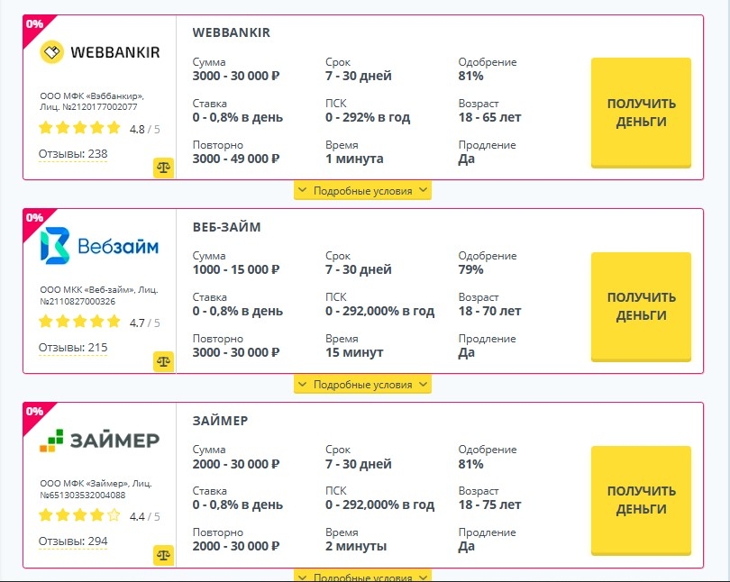
Task: Click the Займер logo
Action: point(100,441)
